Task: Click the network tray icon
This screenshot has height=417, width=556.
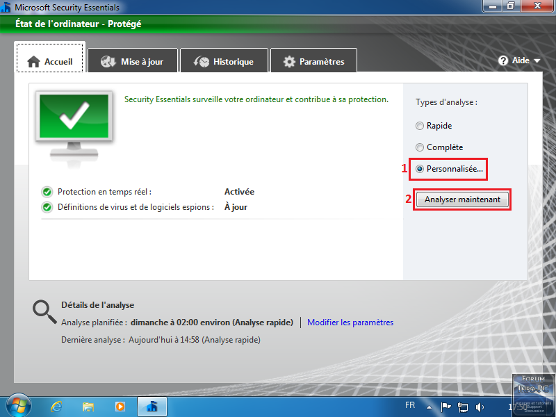Action: [463, 407]
